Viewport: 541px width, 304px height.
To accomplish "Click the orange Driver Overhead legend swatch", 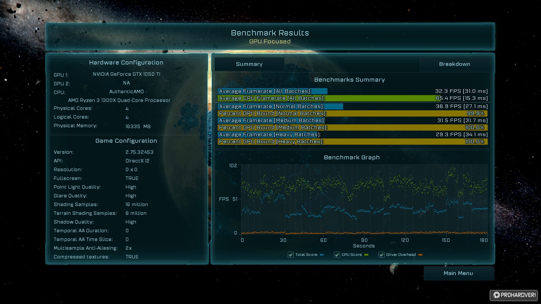I will point(420,255).
